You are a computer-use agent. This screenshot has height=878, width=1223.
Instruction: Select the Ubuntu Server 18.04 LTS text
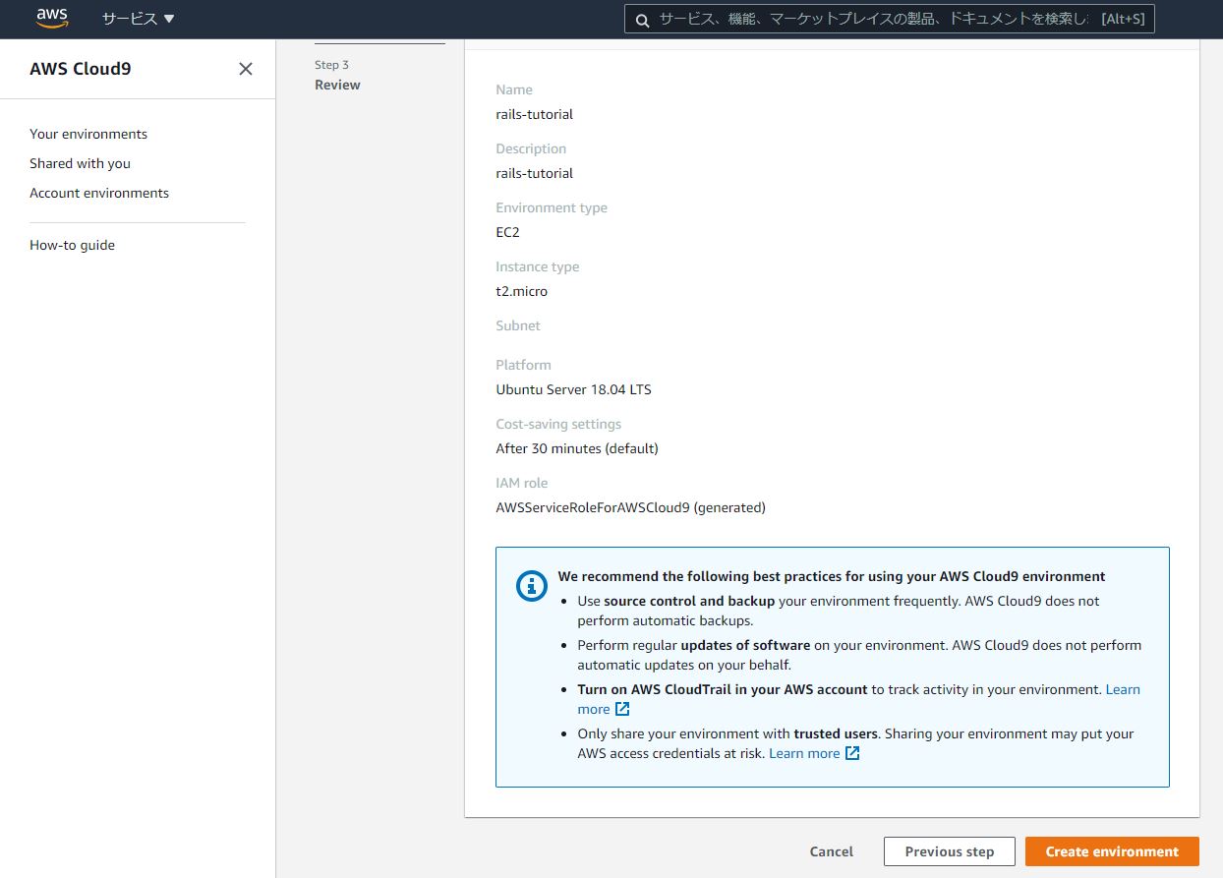pos(573,389)
